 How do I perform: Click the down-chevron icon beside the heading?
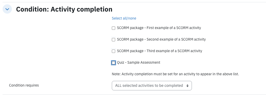point(7,9)
